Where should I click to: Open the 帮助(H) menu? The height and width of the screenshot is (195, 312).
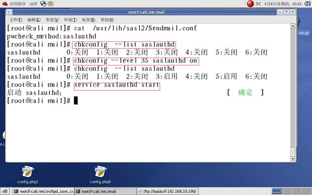pos(107,20)
